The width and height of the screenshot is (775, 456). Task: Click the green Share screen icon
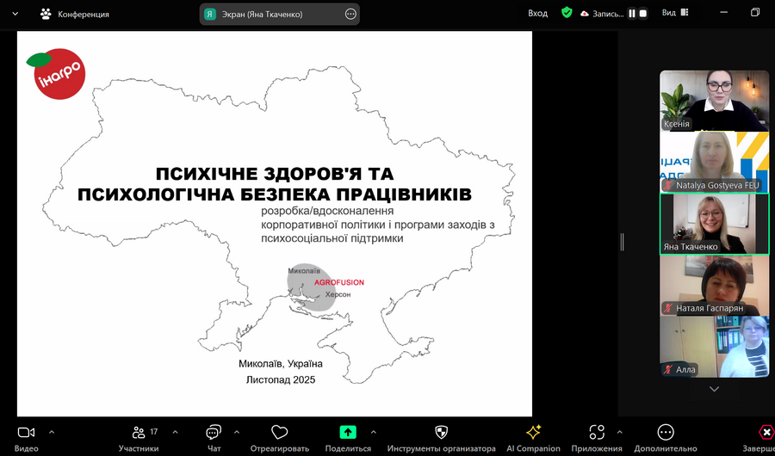click(348, 432)
